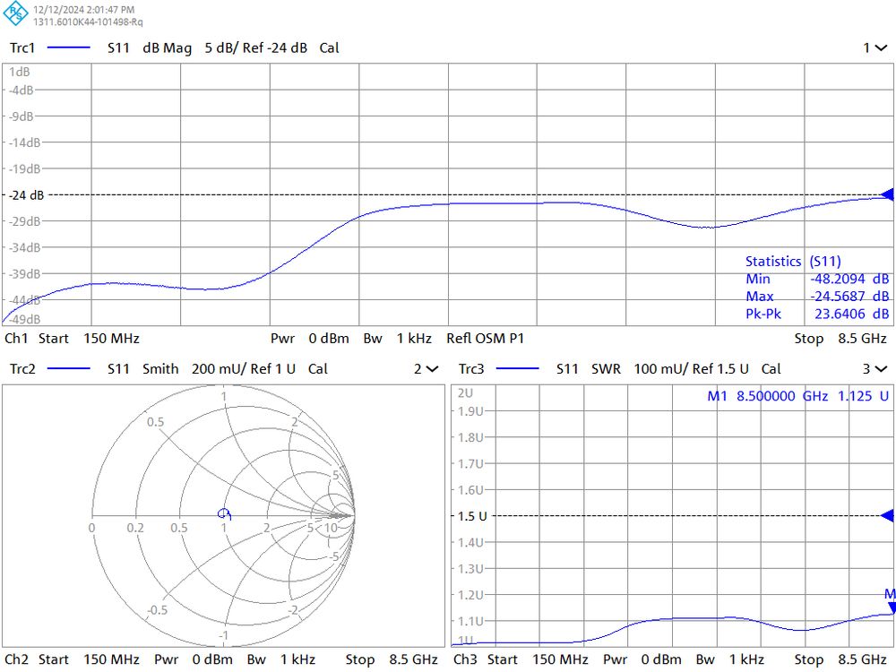Image resolution: width=896 pixels, height=672 pixels.
Task: Click the 'Cal' label in Trc3 header
Action: coord(771,369)
